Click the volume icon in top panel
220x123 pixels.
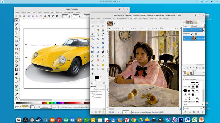point(202,2)
